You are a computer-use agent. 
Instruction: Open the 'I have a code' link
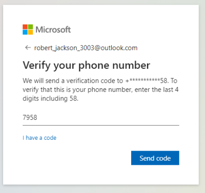point(40,138)
